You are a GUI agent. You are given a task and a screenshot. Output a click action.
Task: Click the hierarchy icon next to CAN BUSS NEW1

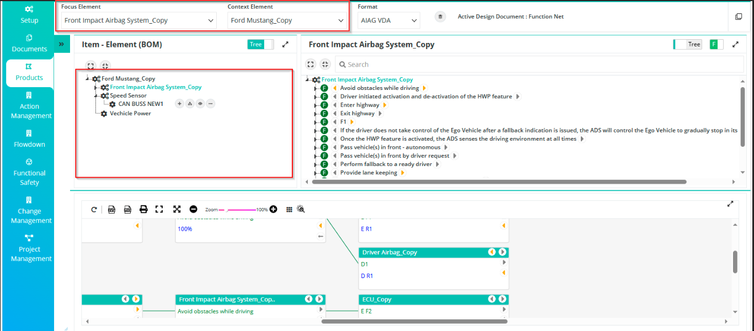190,104
